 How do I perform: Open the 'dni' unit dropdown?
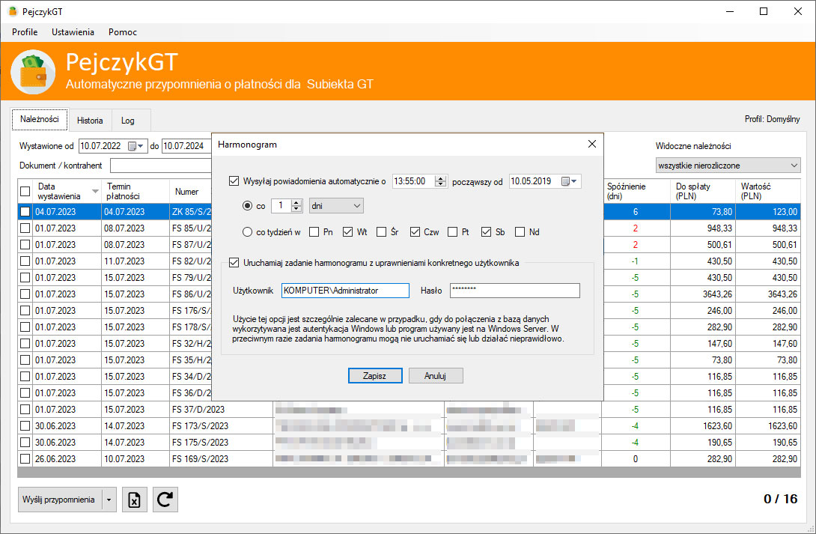pyautogui.click(x=336, y=206)
